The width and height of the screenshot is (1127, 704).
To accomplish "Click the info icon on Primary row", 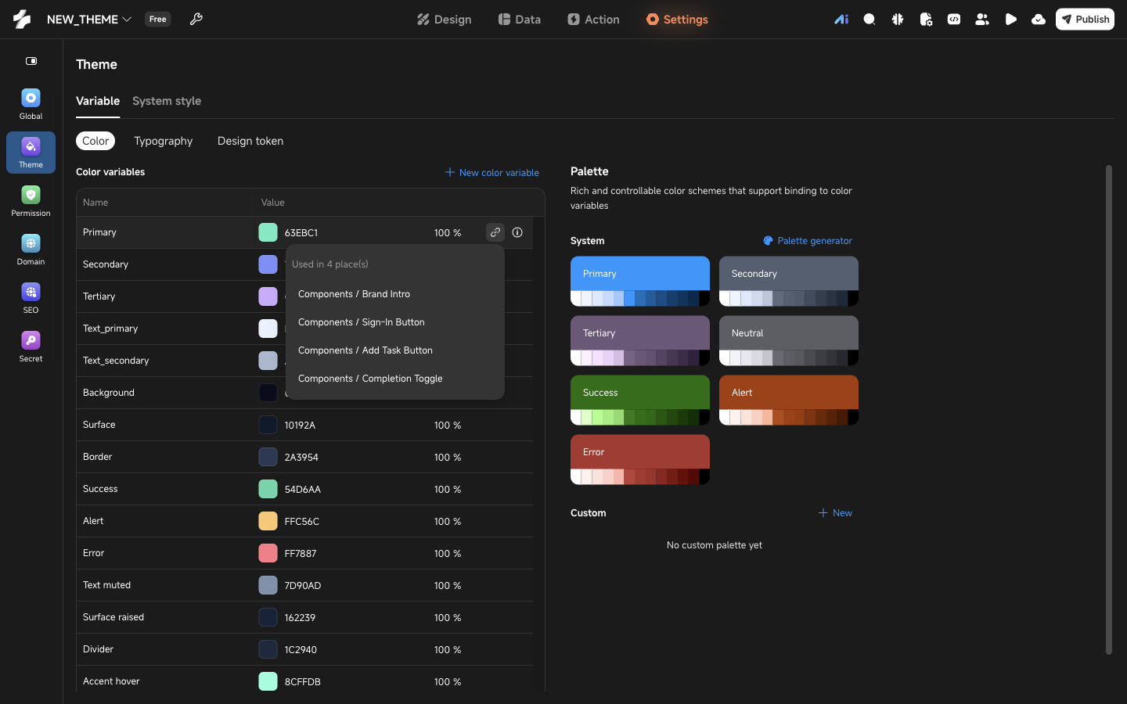I will (x=517, y=232).
